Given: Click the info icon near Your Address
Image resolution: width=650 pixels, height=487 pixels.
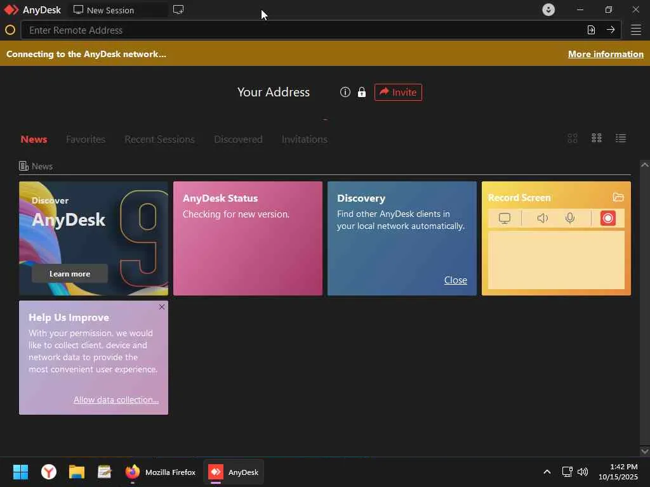Looking at the screenshot, I should click(345, 92).
